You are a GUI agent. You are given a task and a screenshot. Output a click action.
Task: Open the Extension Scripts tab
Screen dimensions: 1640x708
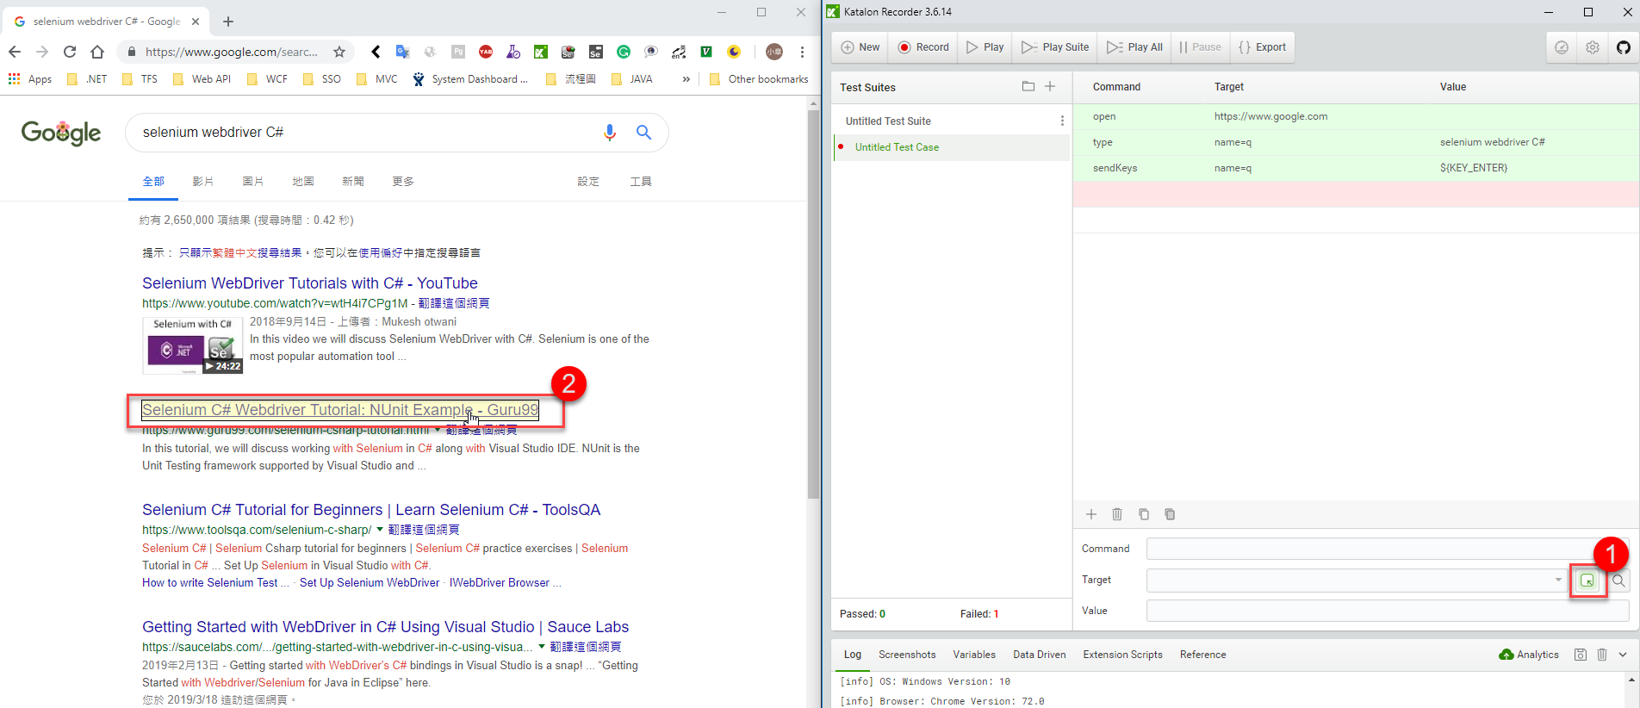click(x=1123, y=655)
